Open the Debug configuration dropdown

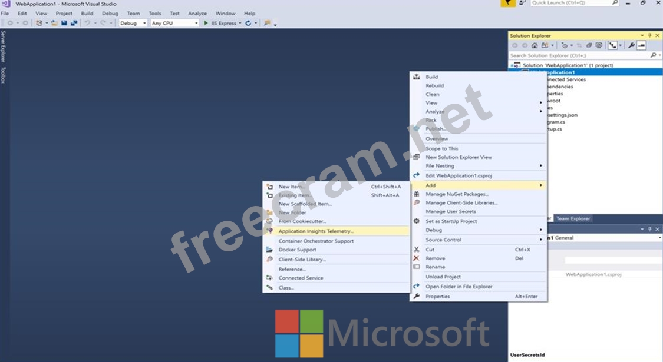pyautogui.click(x=133, y=23)
